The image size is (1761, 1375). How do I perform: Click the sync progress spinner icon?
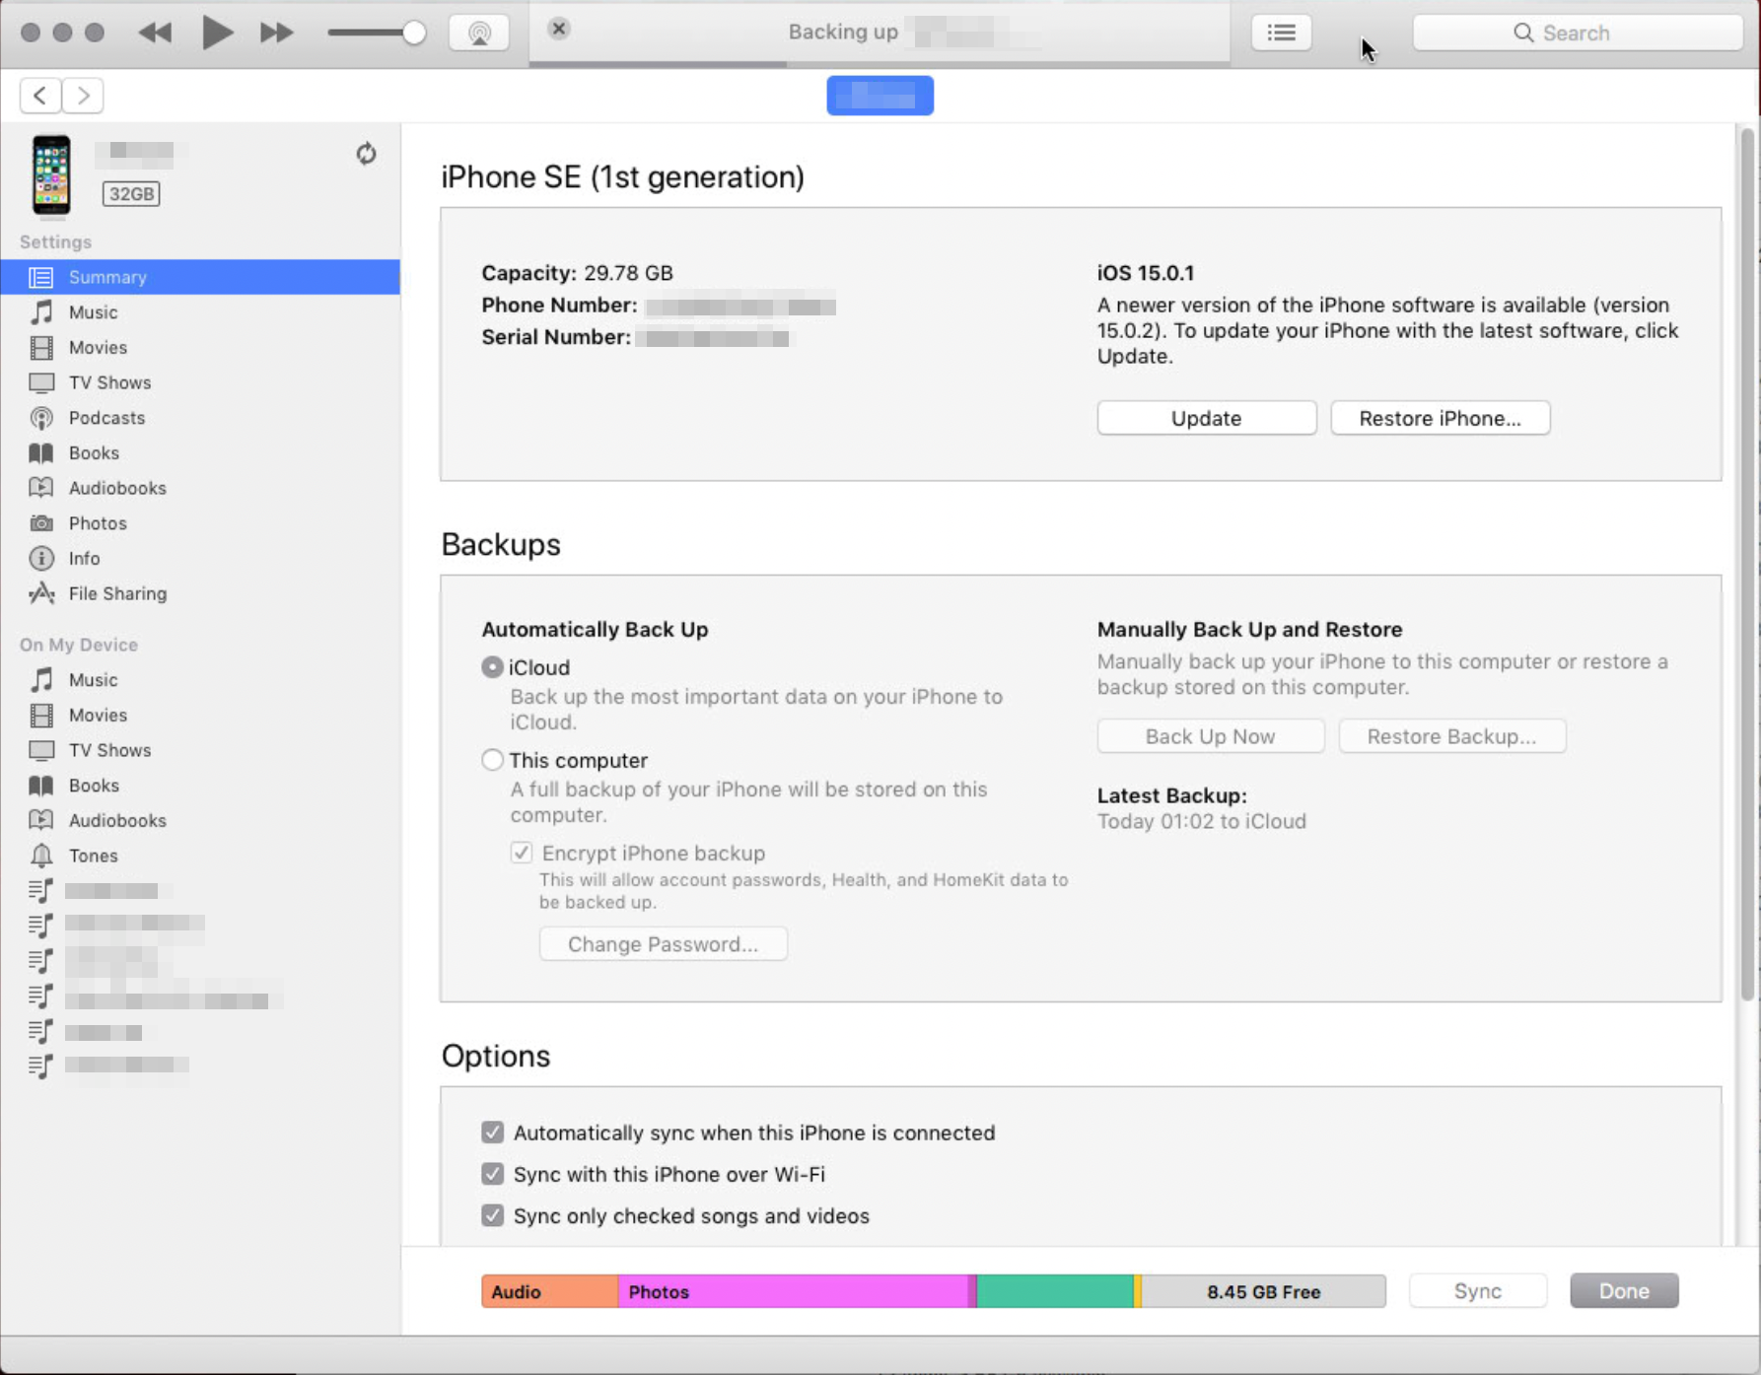click(x=366, y=154)
